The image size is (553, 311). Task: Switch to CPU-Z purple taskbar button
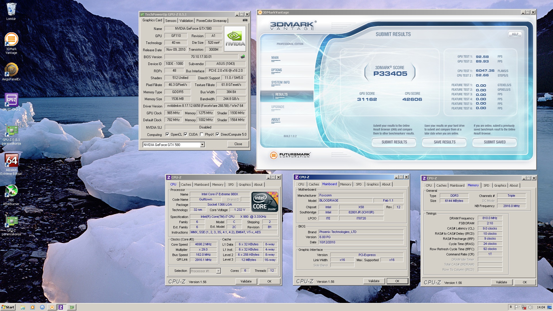(x=61, y=307)
